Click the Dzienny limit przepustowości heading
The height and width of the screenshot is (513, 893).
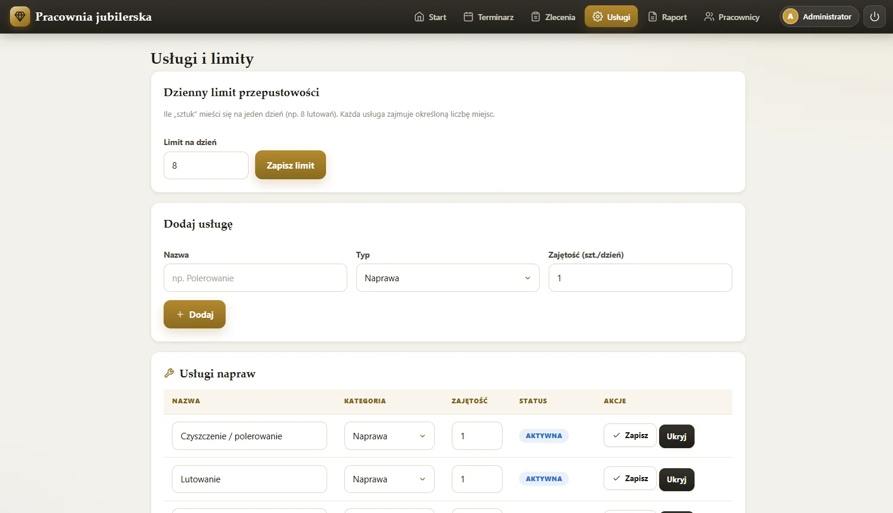242,92
